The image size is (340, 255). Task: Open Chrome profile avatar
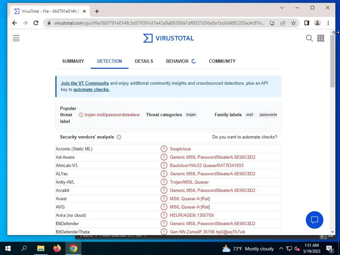click(317, 23)
